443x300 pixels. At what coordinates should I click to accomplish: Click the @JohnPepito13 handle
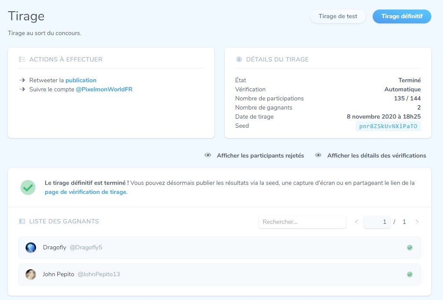[98, 274]
